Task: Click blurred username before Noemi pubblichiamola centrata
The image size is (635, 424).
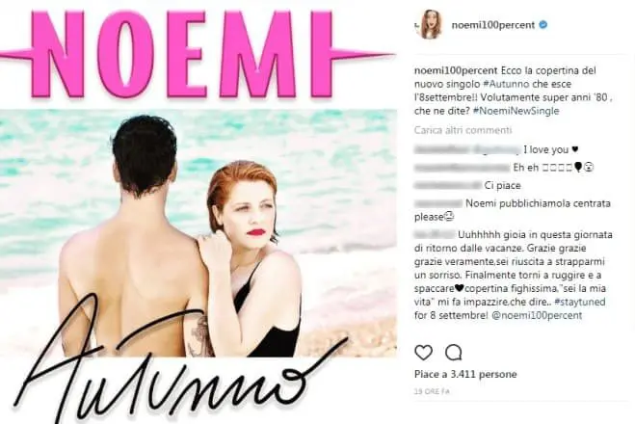Action: click(x=438, y=203)
